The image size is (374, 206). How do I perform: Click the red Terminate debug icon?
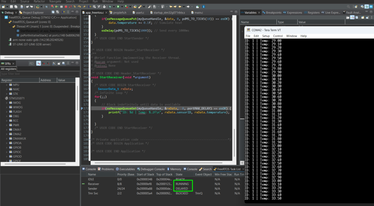[x=65, y=7]
